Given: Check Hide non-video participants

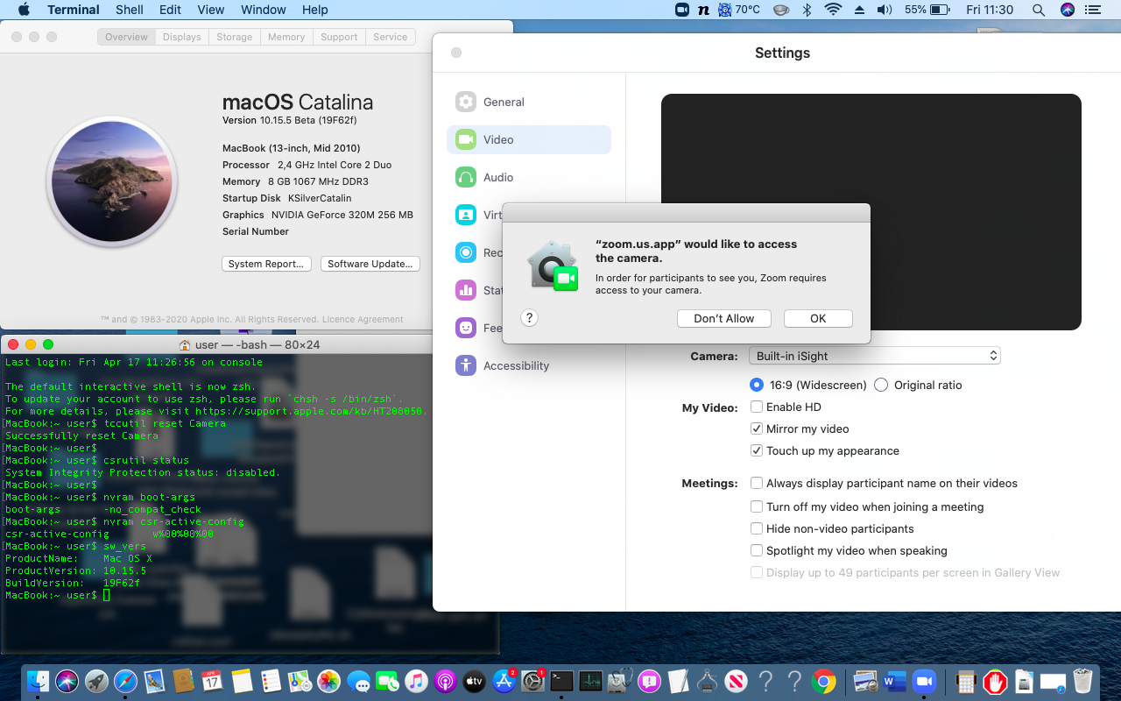Looking at the screenshot, I should (x=757, y=528).
